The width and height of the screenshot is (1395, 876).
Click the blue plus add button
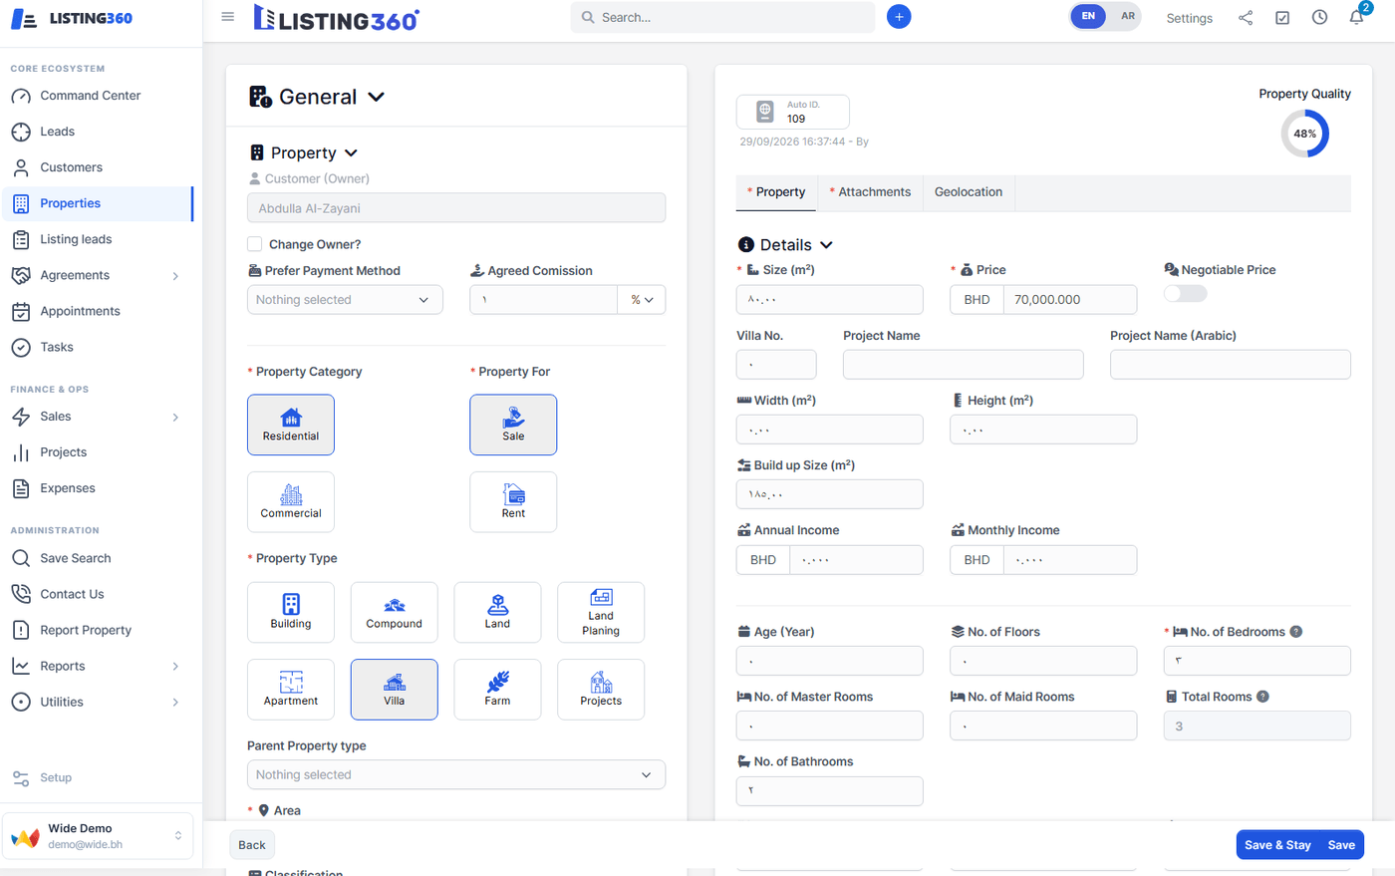(x=898, y=17)
